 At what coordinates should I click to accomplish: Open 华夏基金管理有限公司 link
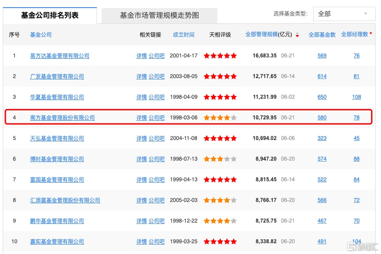tap(57, 97)
